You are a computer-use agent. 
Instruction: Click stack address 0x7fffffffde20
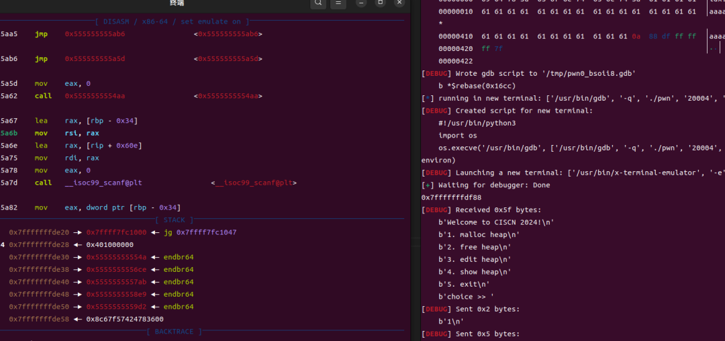tap(39, 232)
